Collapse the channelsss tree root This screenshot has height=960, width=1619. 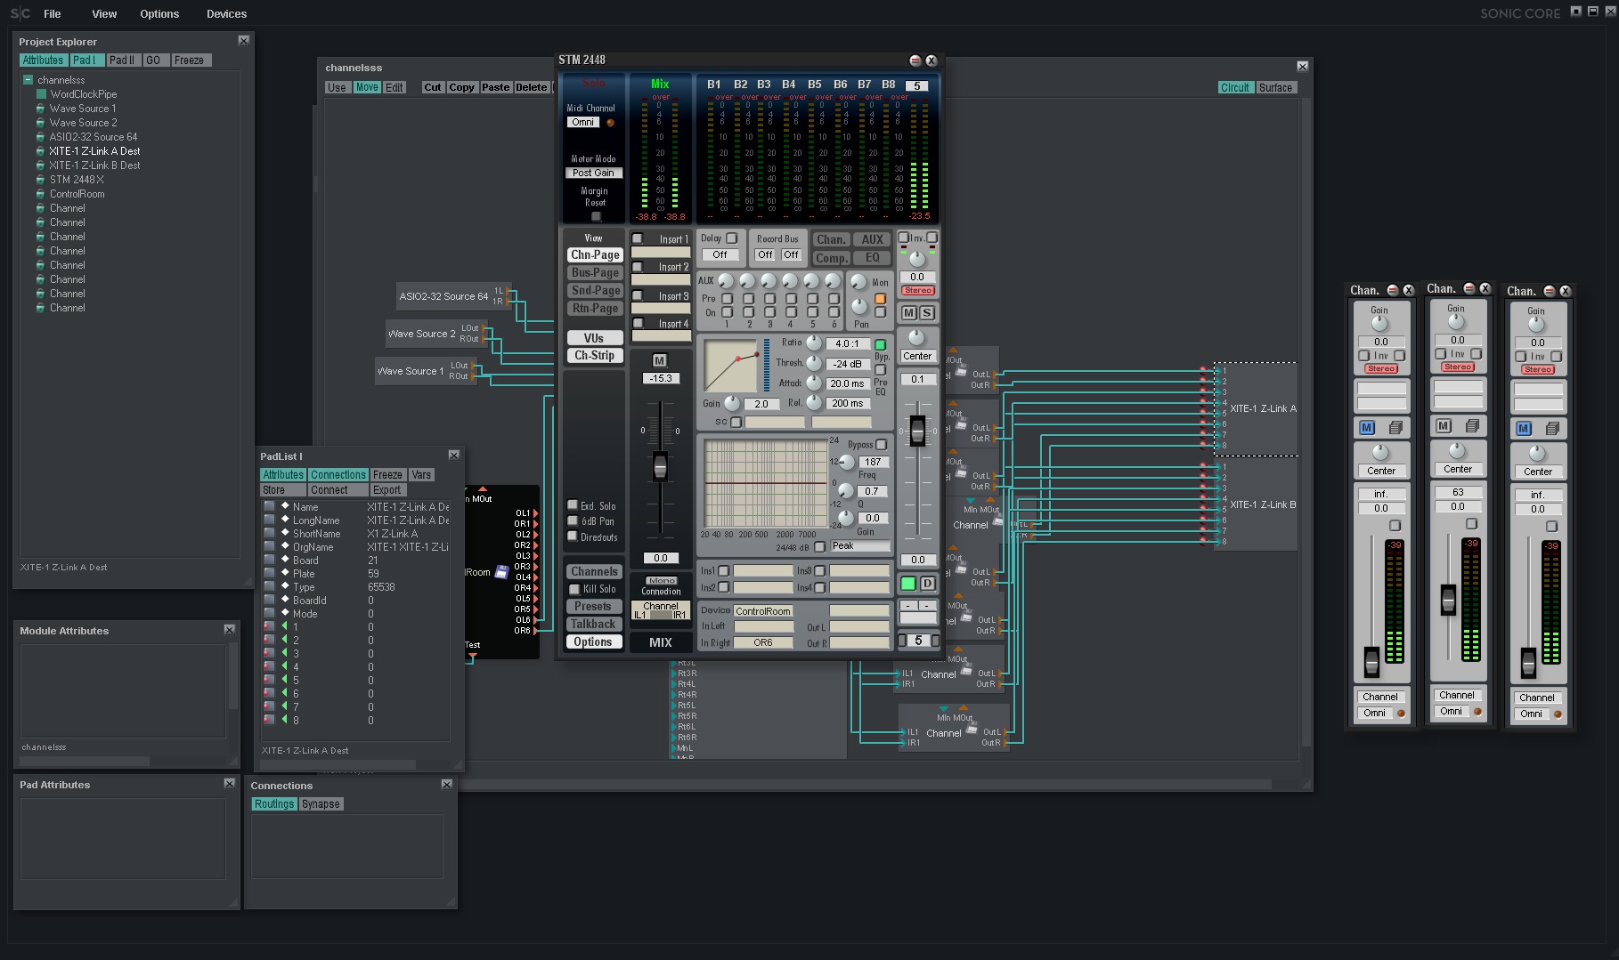tap(28, 80)
